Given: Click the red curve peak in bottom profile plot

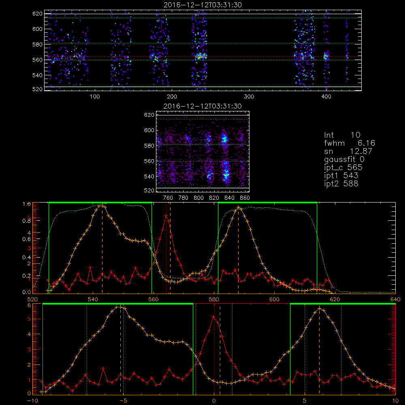Looking at the screenshot, I should [x=213, y=316].
